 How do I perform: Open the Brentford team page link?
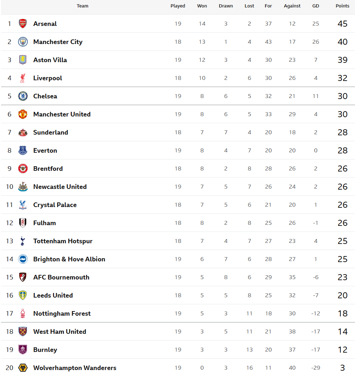pos(48,169)
